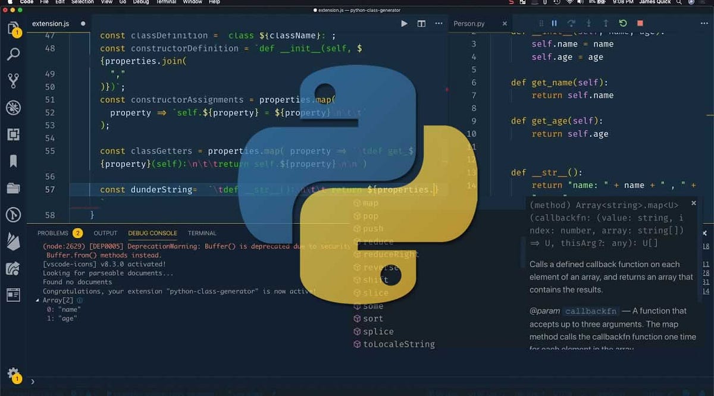The height and width of the screenshot is (396, 714).
Task: Open the Explorer view in the sidebar
Action: 13,28
